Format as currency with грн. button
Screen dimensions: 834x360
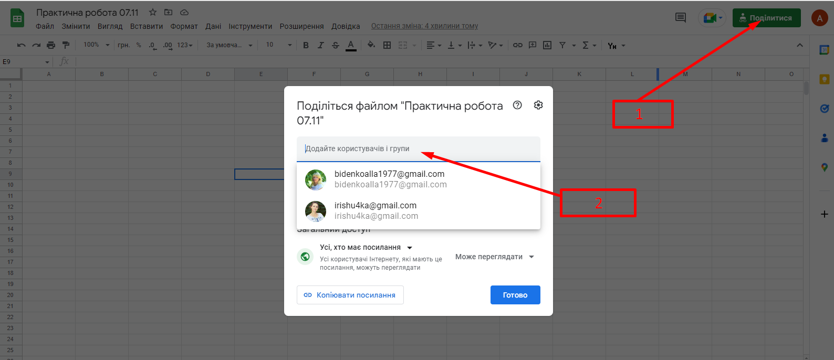tap(123, 45)
